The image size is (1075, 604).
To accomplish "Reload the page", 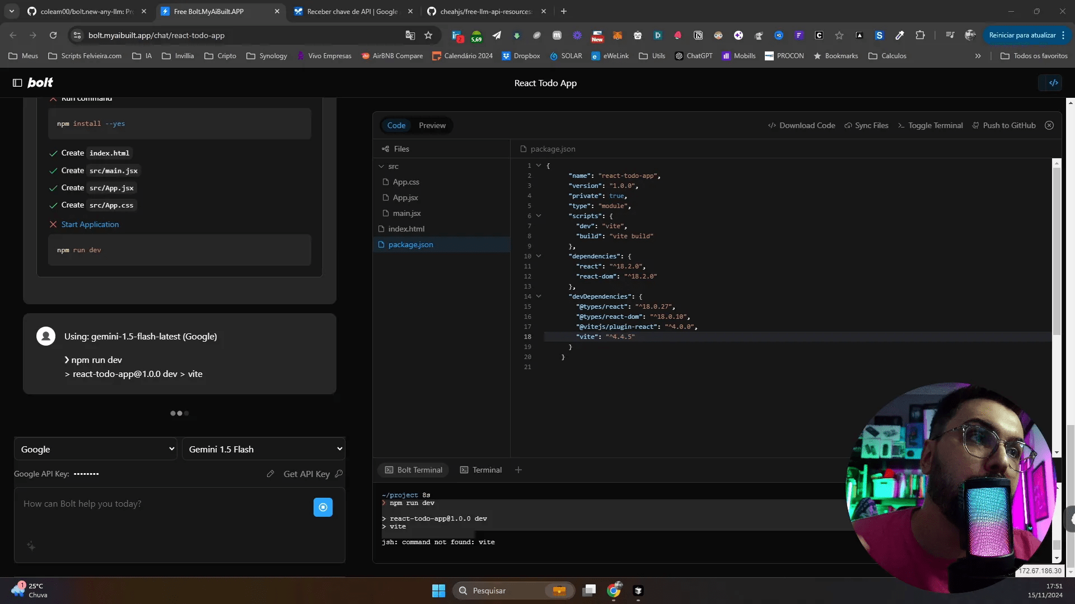I will click(x=53, y=35).
